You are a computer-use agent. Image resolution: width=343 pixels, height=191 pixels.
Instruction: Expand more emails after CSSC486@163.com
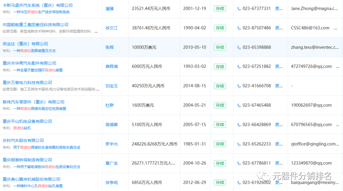335,28
